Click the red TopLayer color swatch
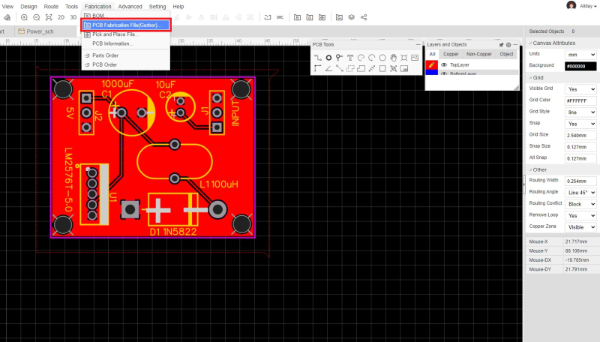The height and width of the screenshot is (342, 600). (x=432, y=65)
